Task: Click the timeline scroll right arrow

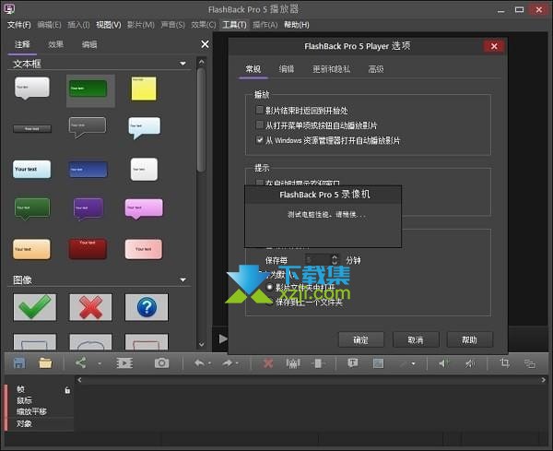Action: (x=544, y=380)
